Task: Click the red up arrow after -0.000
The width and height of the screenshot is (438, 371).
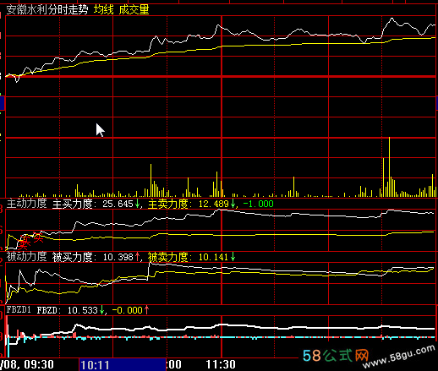Action: click(x=146, y=310)
